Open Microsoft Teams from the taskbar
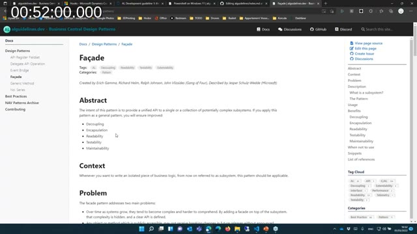The height and width of the screenshot is (234, 417). click(199, 229)
